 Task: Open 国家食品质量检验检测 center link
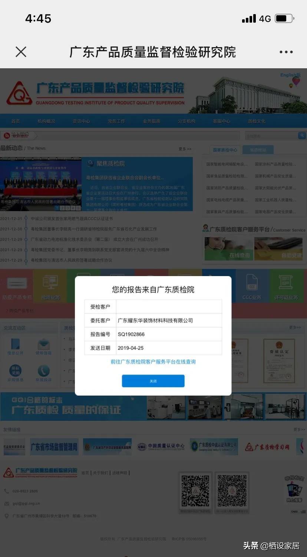(227, 176)
